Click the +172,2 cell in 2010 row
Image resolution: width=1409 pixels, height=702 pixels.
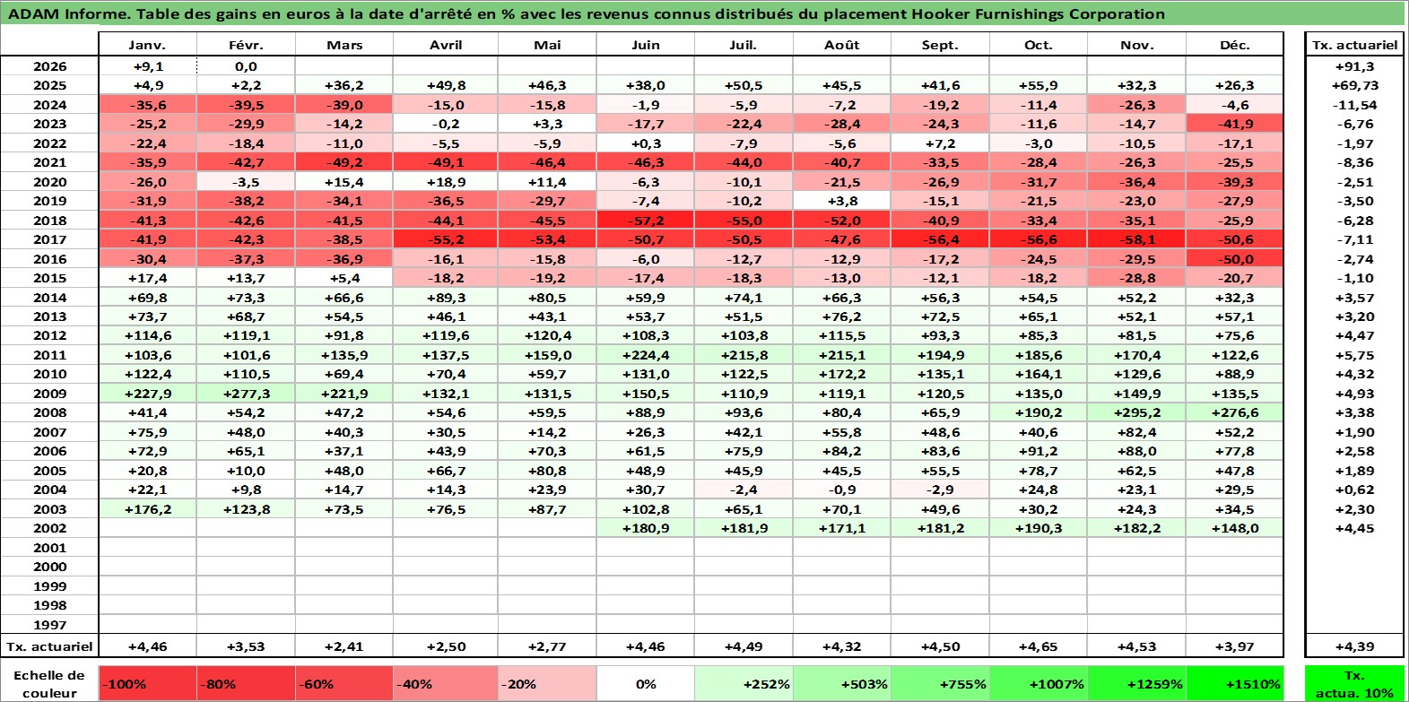842,374
